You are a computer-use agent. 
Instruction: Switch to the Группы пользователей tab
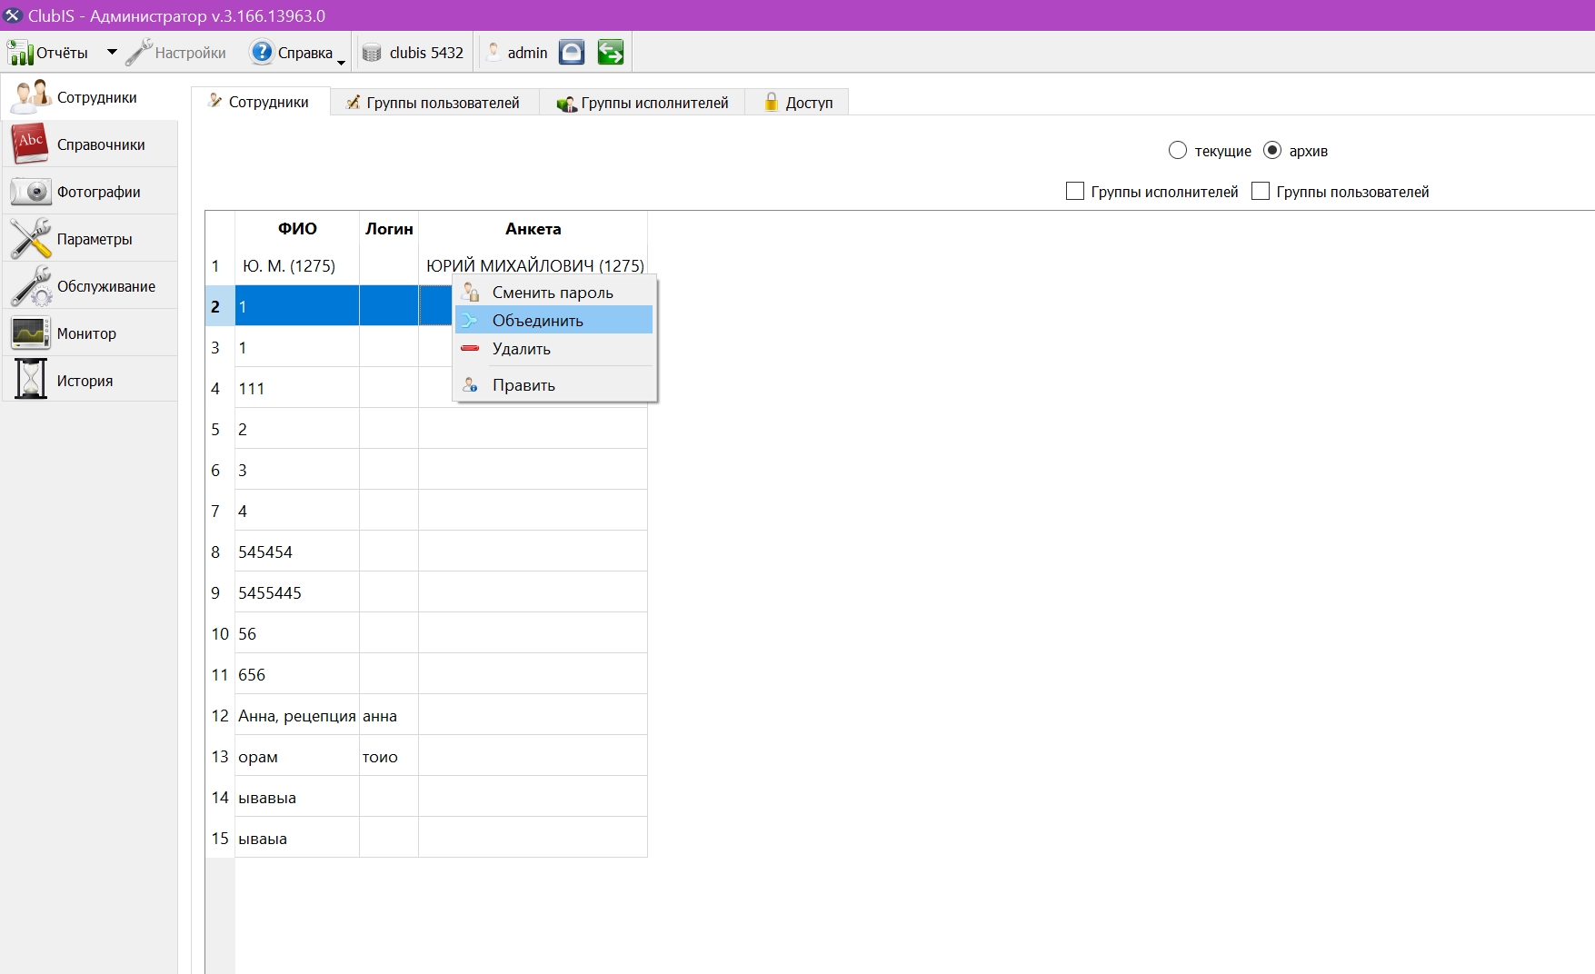point(434,103)
